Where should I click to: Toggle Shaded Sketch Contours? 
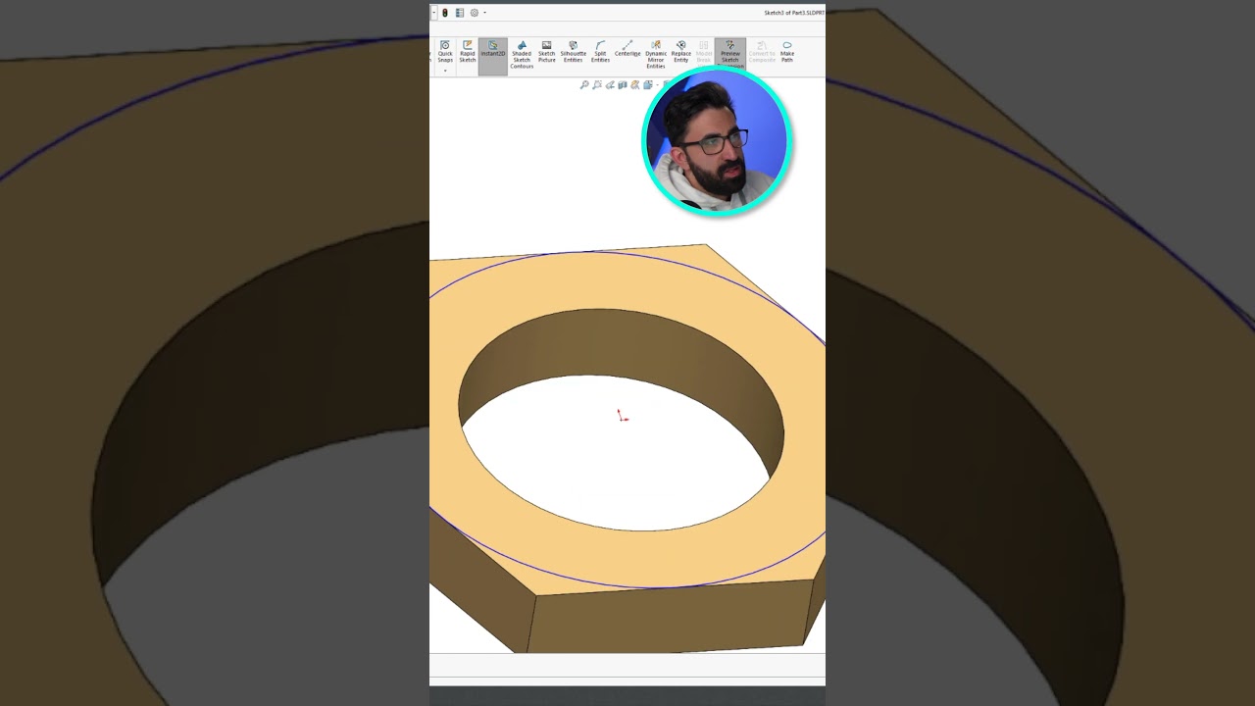click(x=522, y=55)
